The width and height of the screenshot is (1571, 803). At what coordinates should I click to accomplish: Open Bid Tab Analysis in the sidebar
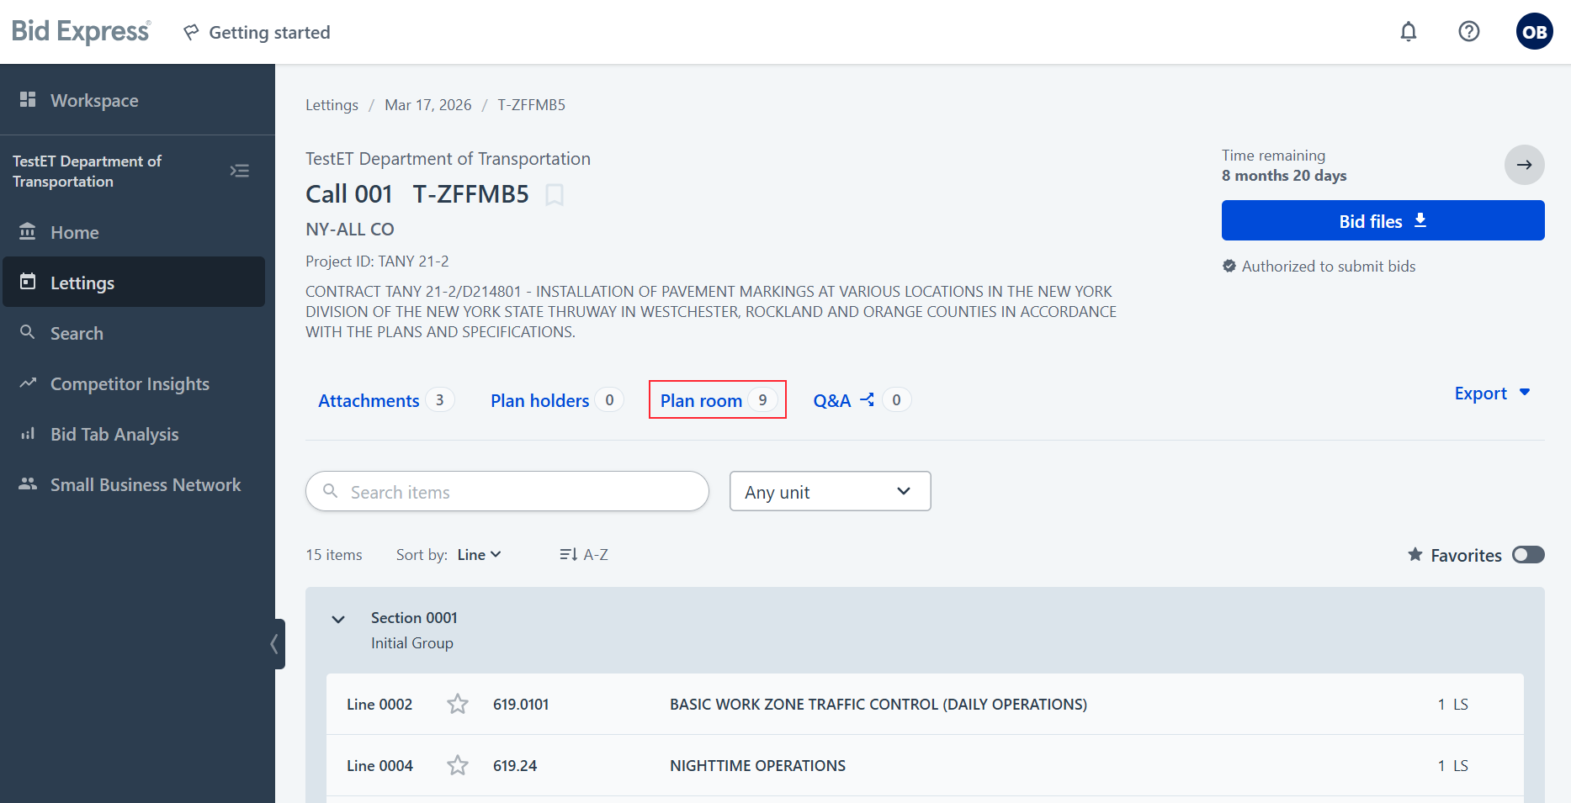click(134, 434)
